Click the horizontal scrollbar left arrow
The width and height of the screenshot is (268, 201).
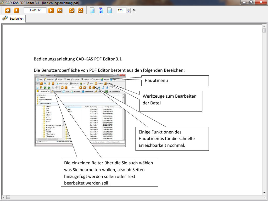[x=4, y=197]
